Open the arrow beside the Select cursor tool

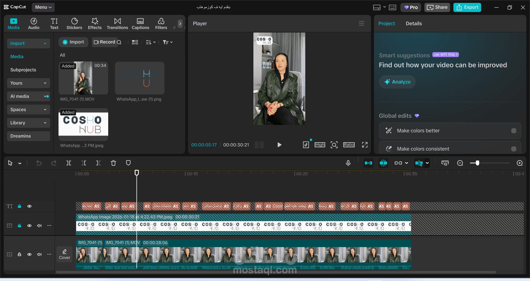pyautogui.click(x=20, y=163)
